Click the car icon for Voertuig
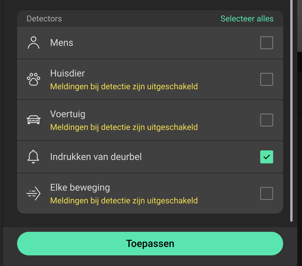Viewport: 302px width, 266px height. [34, 120]
